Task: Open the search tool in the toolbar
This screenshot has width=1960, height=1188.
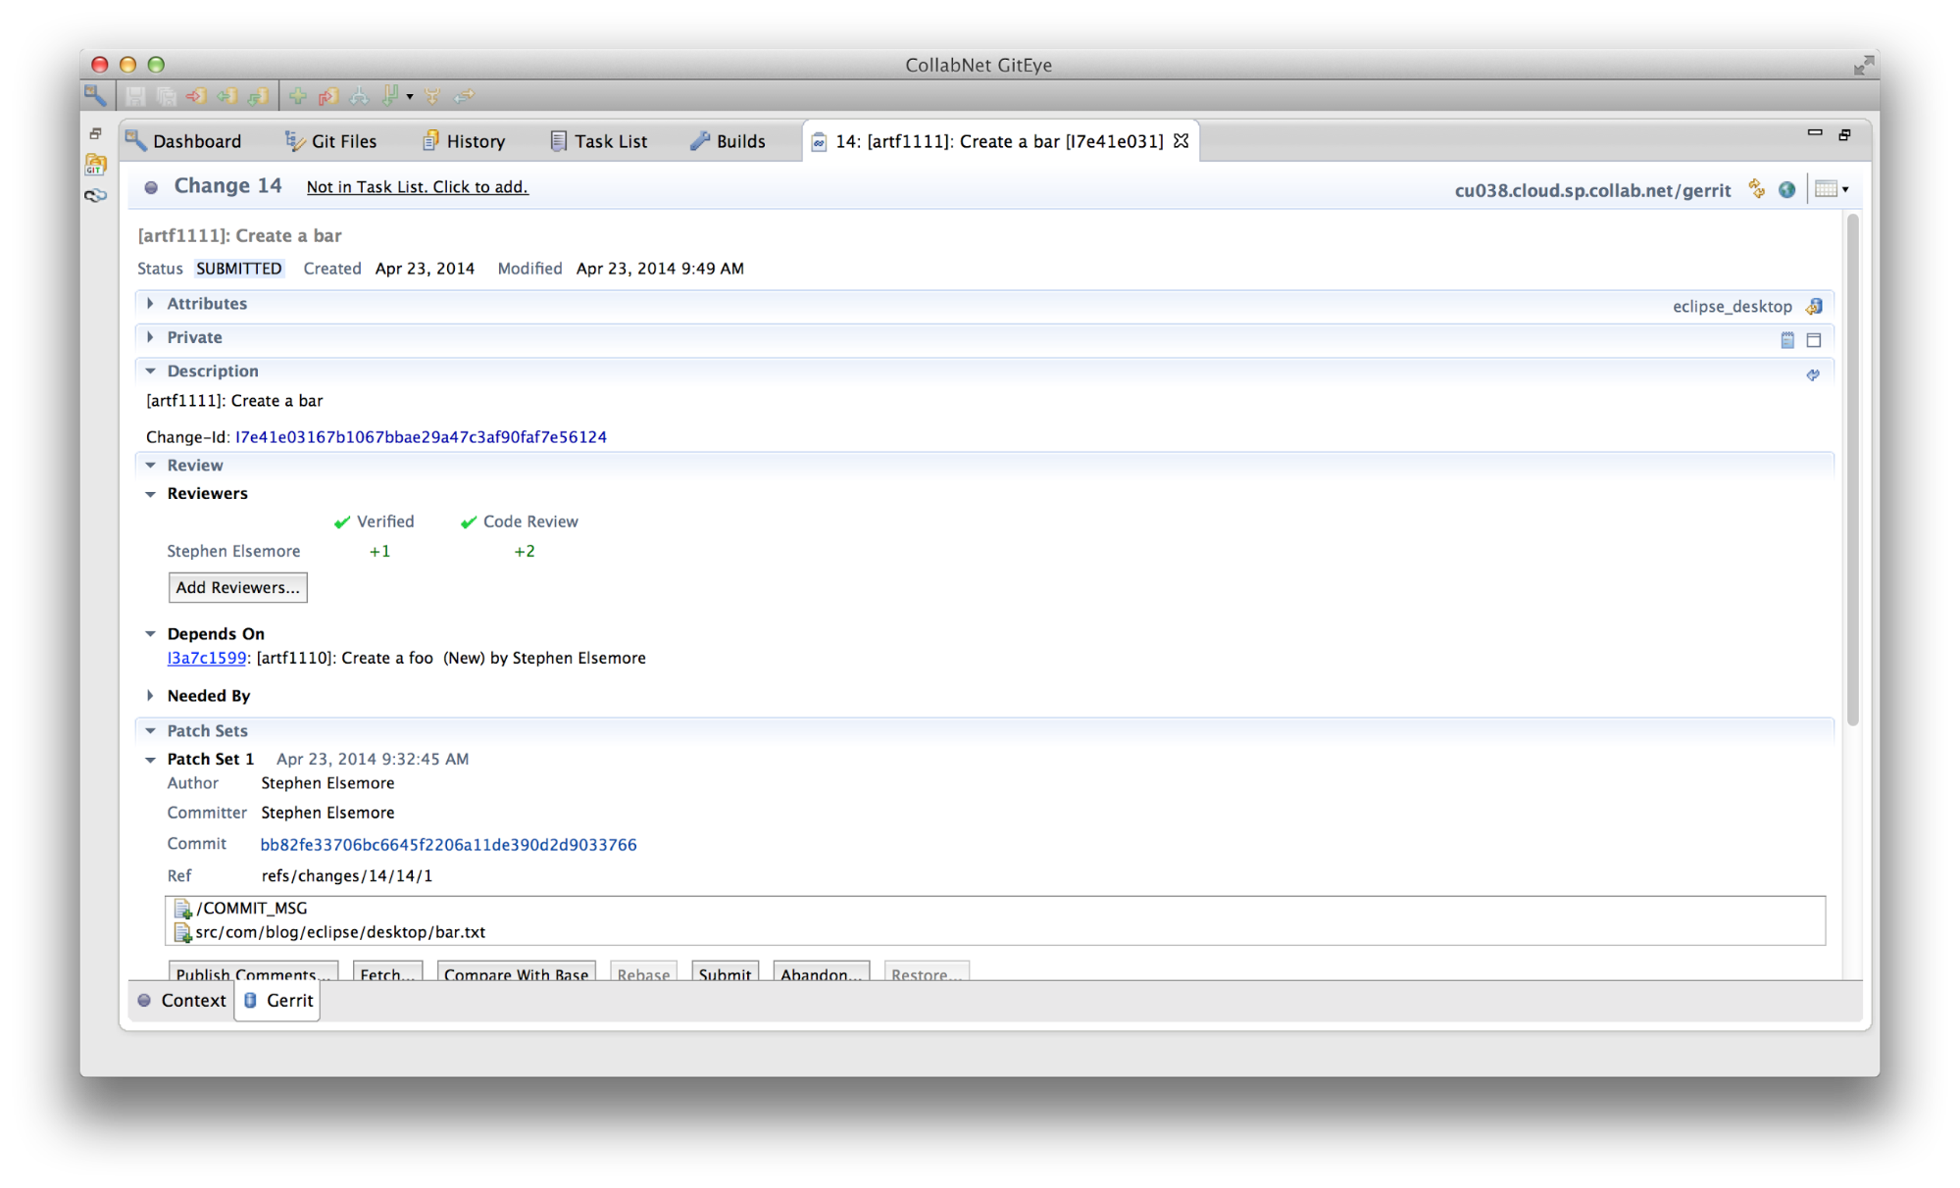Action: [x=94, y=95]
